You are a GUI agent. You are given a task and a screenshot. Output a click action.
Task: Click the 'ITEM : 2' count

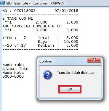pyautogui.click(x=14, y=38)
